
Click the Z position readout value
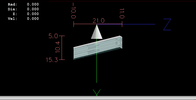point(33,14)
